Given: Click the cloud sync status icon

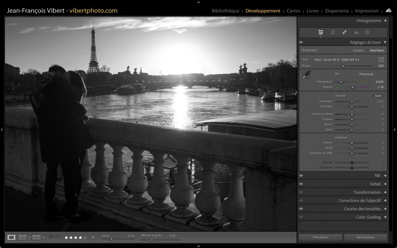Looking at the screenshot, I should tap(388, 11).
